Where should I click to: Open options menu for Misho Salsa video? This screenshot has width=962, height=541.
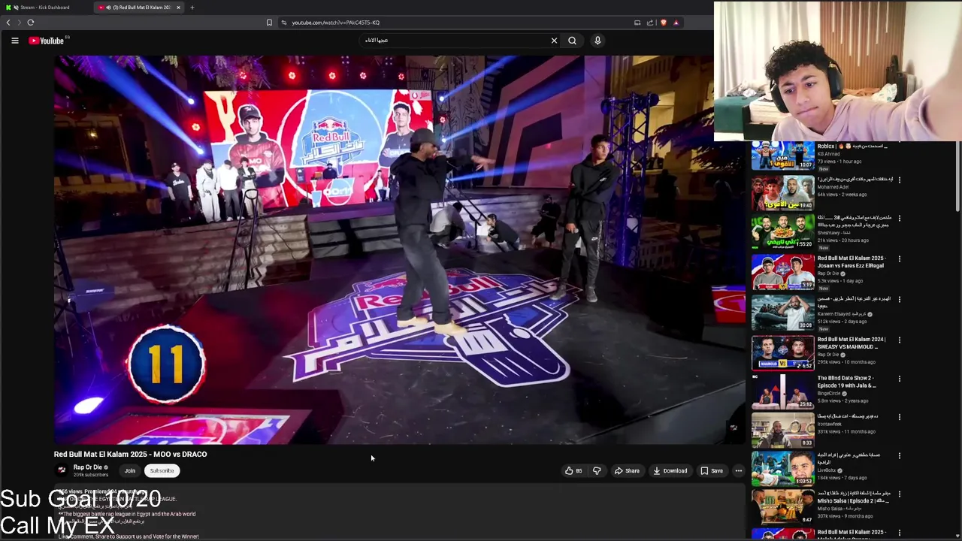900,494
